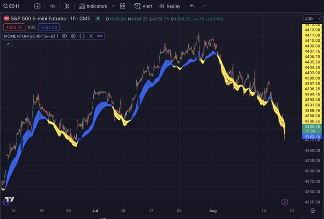Click the purple lightning bolt icon
The height and width of the screenshot is (219, 324).
coord(285,202)
